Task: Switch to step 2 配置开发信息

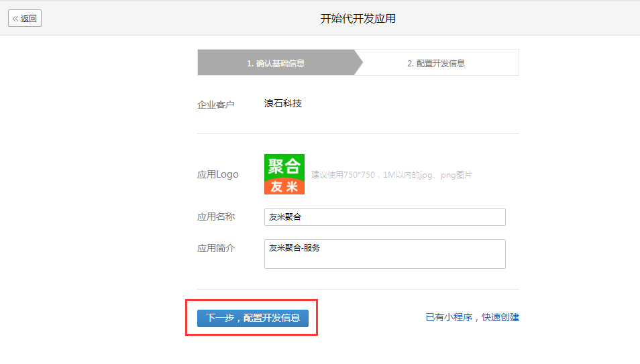Action: coord(436,63)
